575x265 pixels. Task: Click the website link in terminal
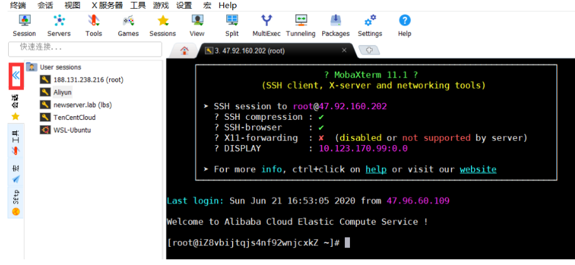477,169
